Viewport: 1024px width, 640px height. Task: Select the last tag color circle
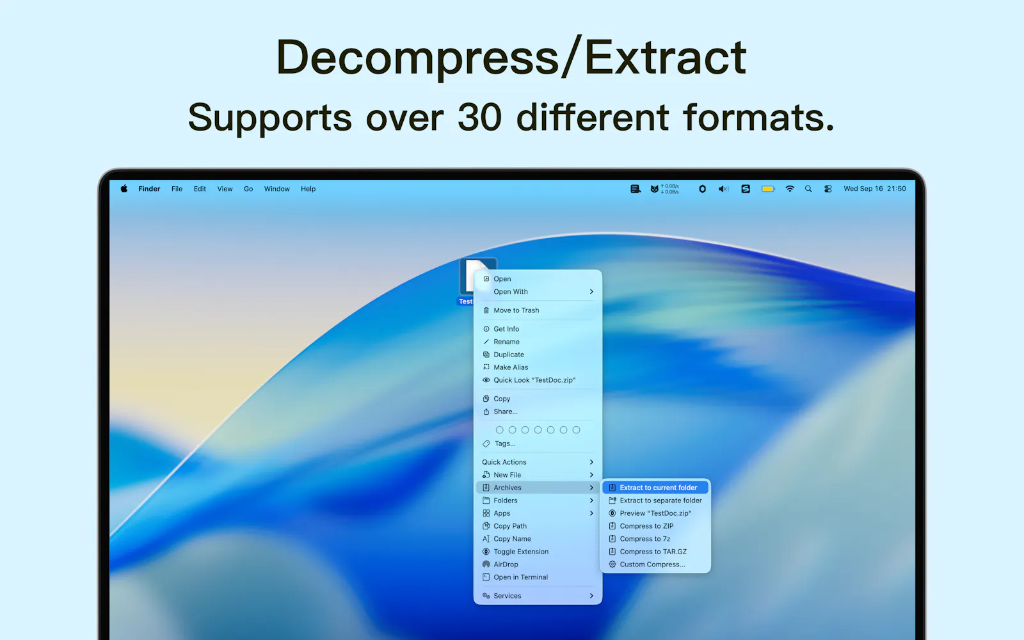pyautogui.click(x=577, y=430)
